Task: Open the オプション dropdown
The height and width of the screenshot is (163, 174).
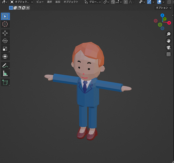Action: 163,8
